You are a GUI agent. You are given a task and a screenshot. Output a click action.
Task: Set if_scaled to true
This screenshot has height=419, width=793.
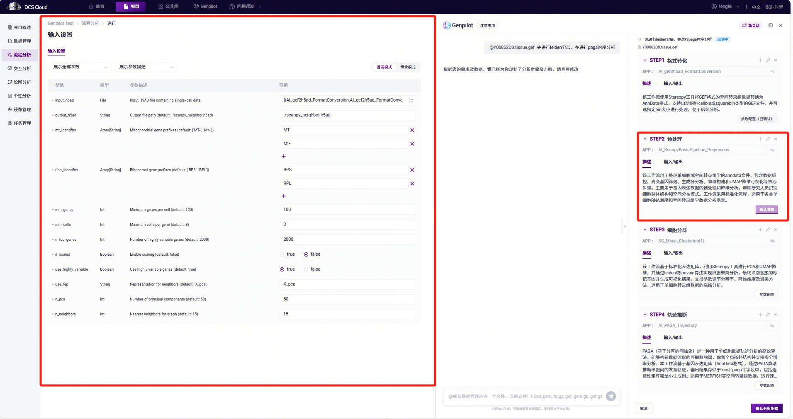coord(282,254)
